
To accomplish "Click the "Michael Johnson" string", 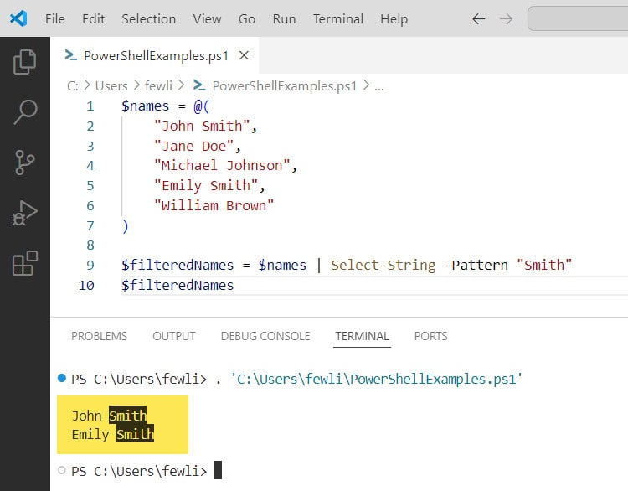I will (x=222, y=165).
